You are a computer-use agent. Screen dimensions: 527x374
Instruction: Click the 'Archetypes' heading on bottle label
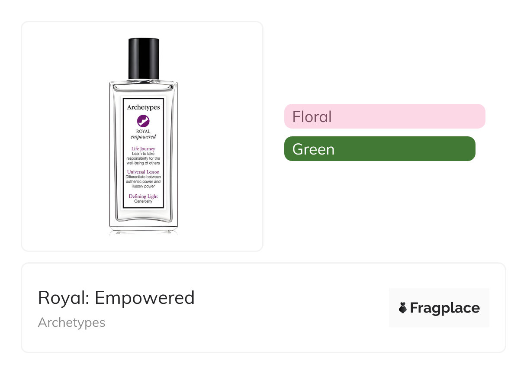pyautogui.click(x=143, y=107)
